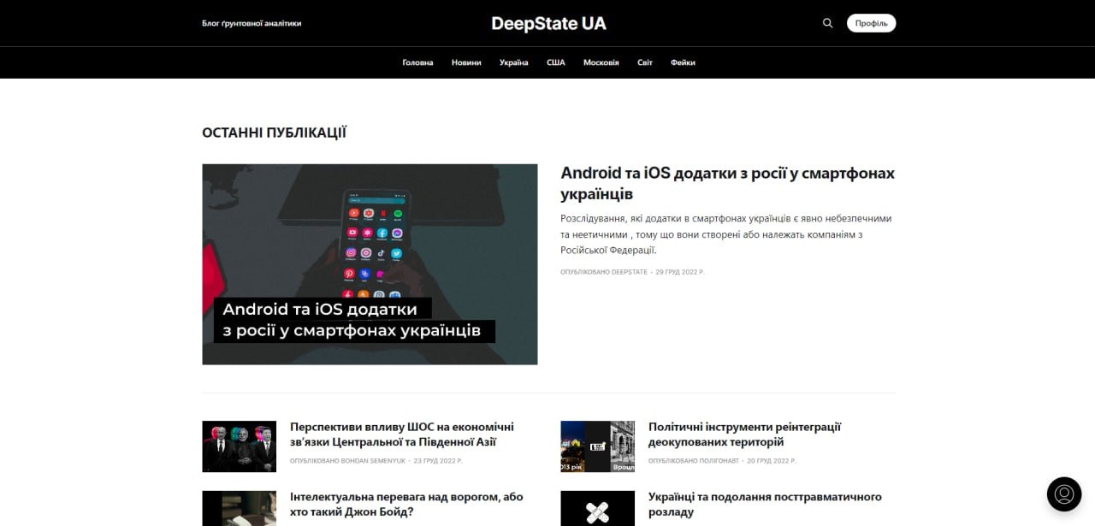
Task: Open article Інтелектуальна перевага над ворогом
Action: coord(406,504)
